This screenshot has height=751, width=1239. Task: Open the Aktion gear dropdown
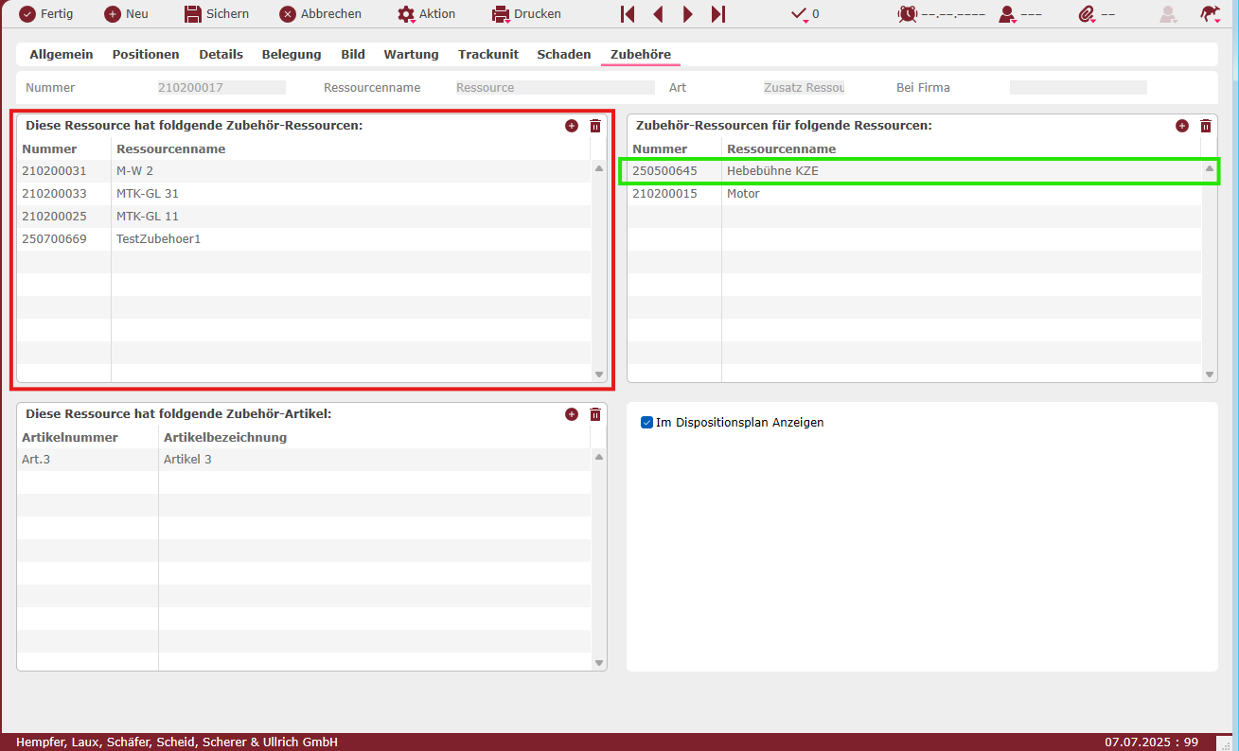[427, 14]
